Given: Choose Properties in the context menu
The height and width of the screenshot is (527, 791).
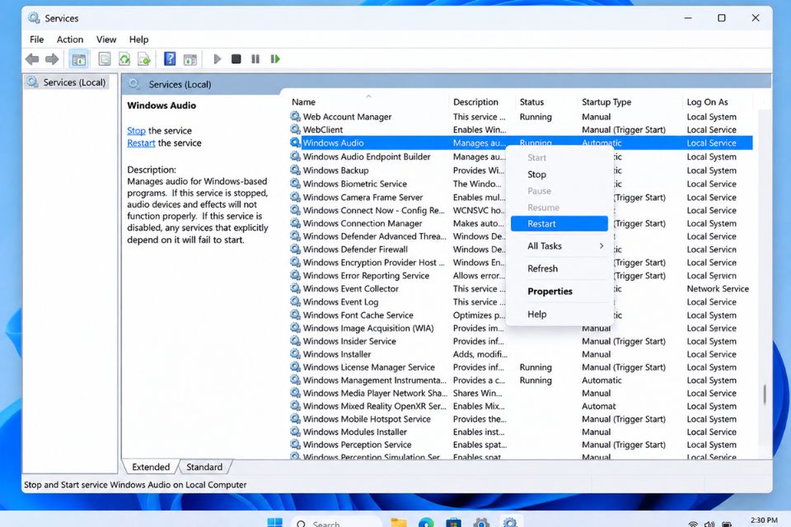Looking at the screenshot, I should 559,291.
